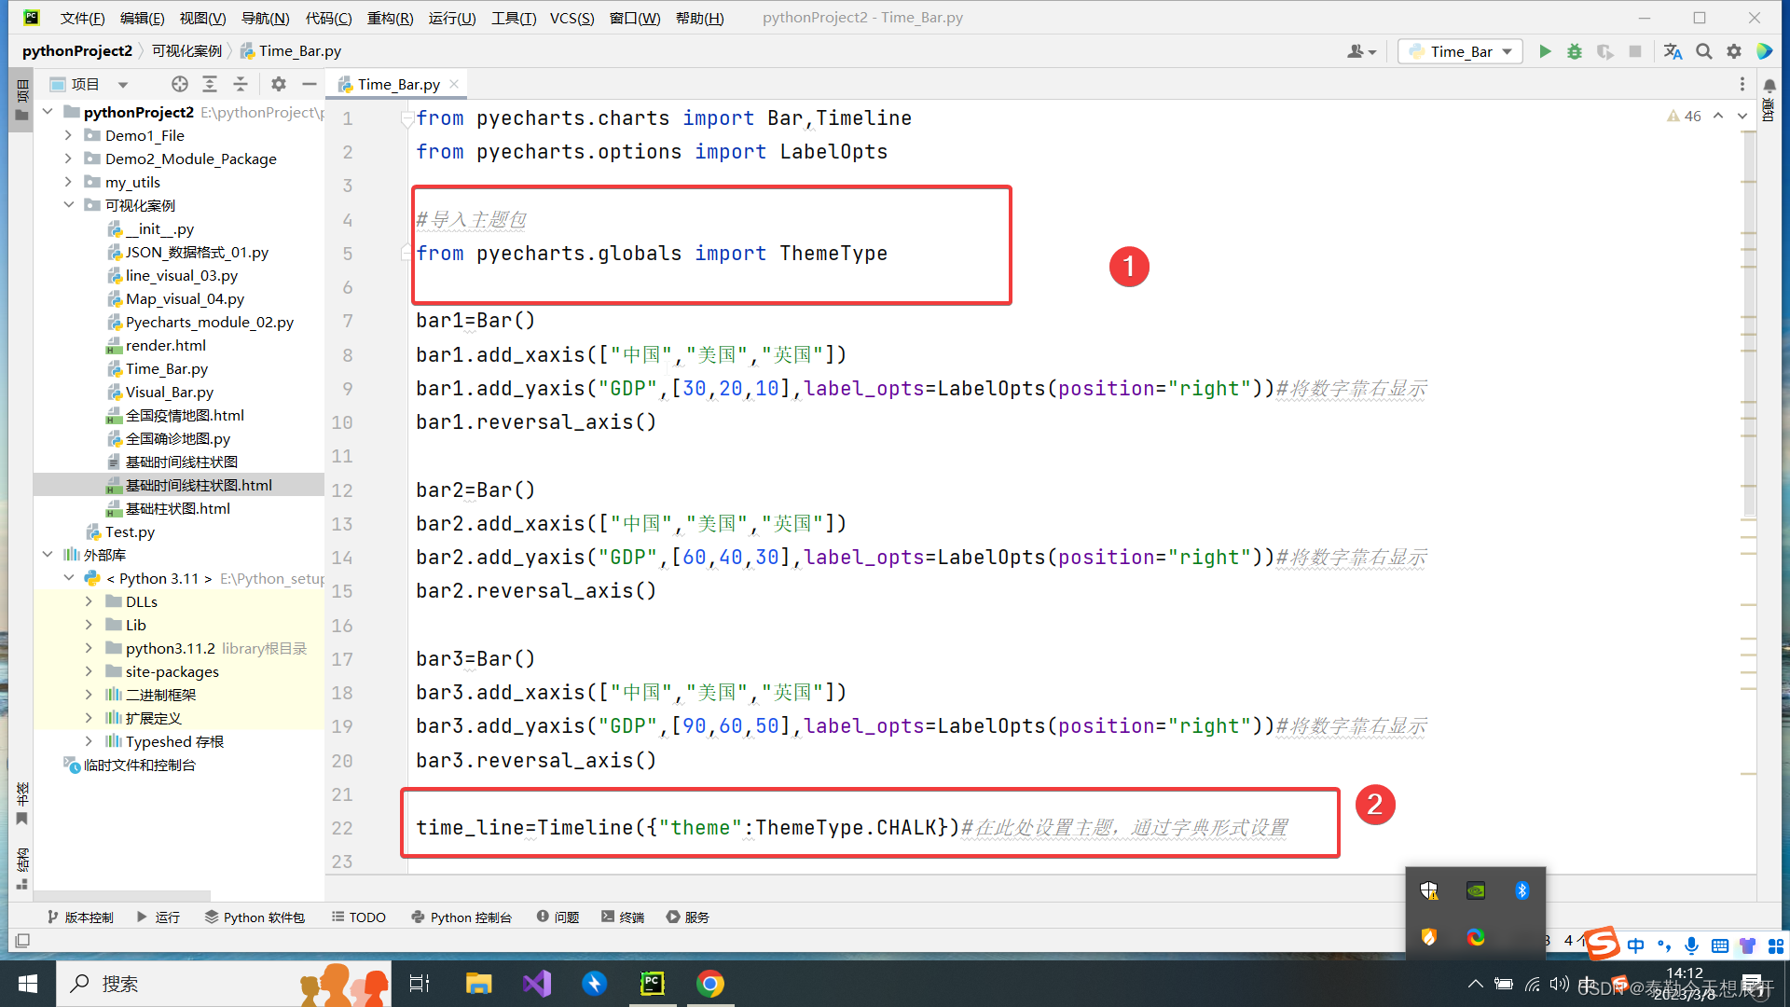Click the locate file crosshair icon
The height and width of the screenshot is (1007, 1790).
click(x=179, y=84)
